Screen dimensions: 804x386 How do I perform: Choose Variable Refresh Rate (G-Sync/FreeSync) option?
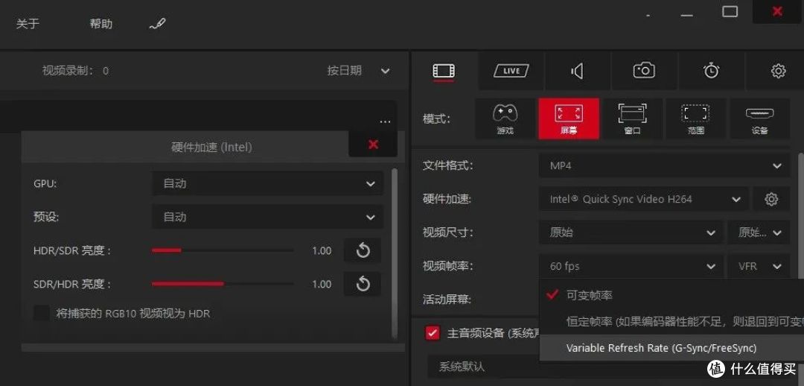(671, 348)
